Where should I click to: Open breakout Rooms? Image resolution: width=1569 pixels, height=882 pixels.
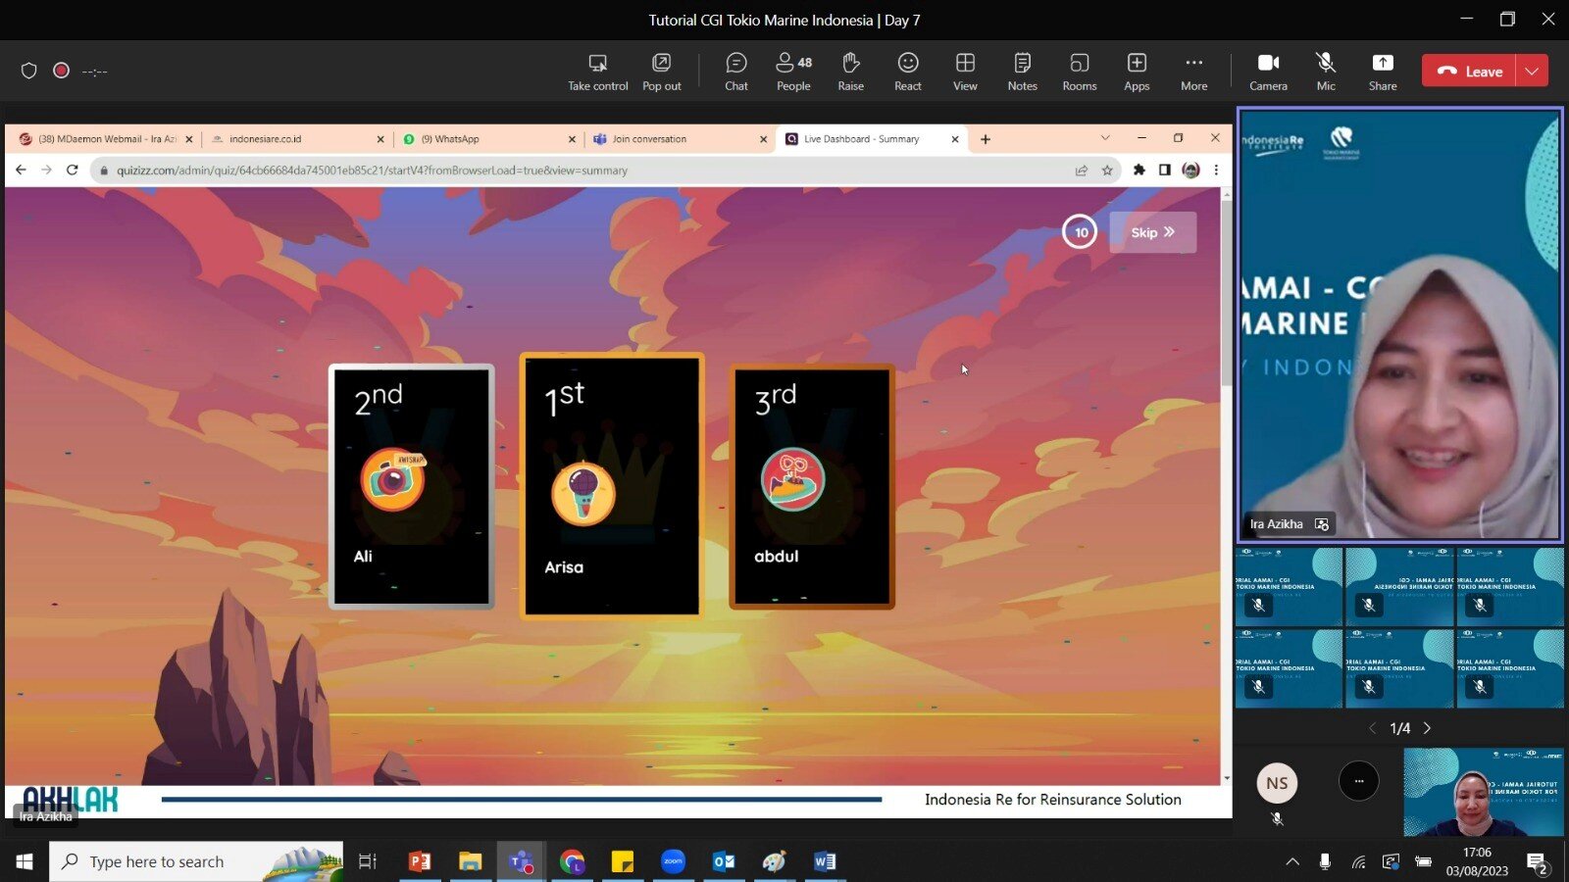(1080, 72)
